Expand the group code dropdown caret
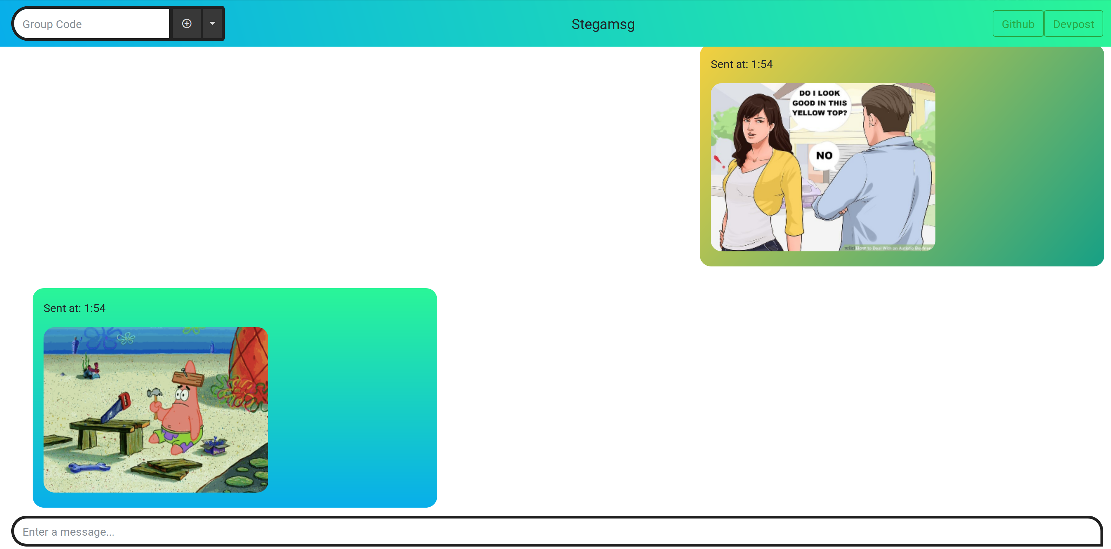 click(x=212, y=24)
